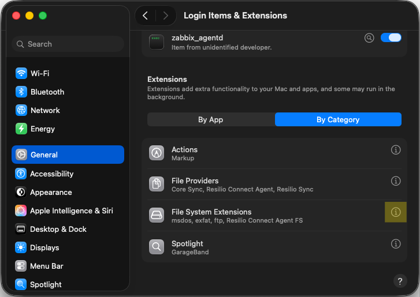The height and width of the screenshot is (297, 420).
Task: Click the File Providers icon
Action: (157, 184)
